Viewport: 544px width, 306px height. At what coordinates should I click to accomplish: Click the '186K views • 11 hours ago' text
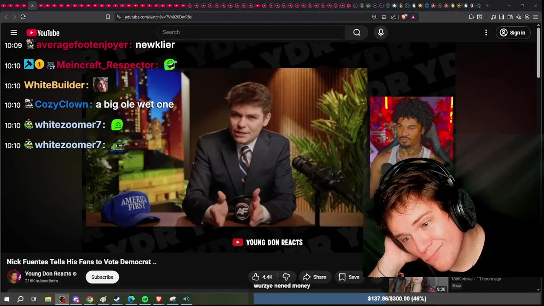click(x=476, y=279)
